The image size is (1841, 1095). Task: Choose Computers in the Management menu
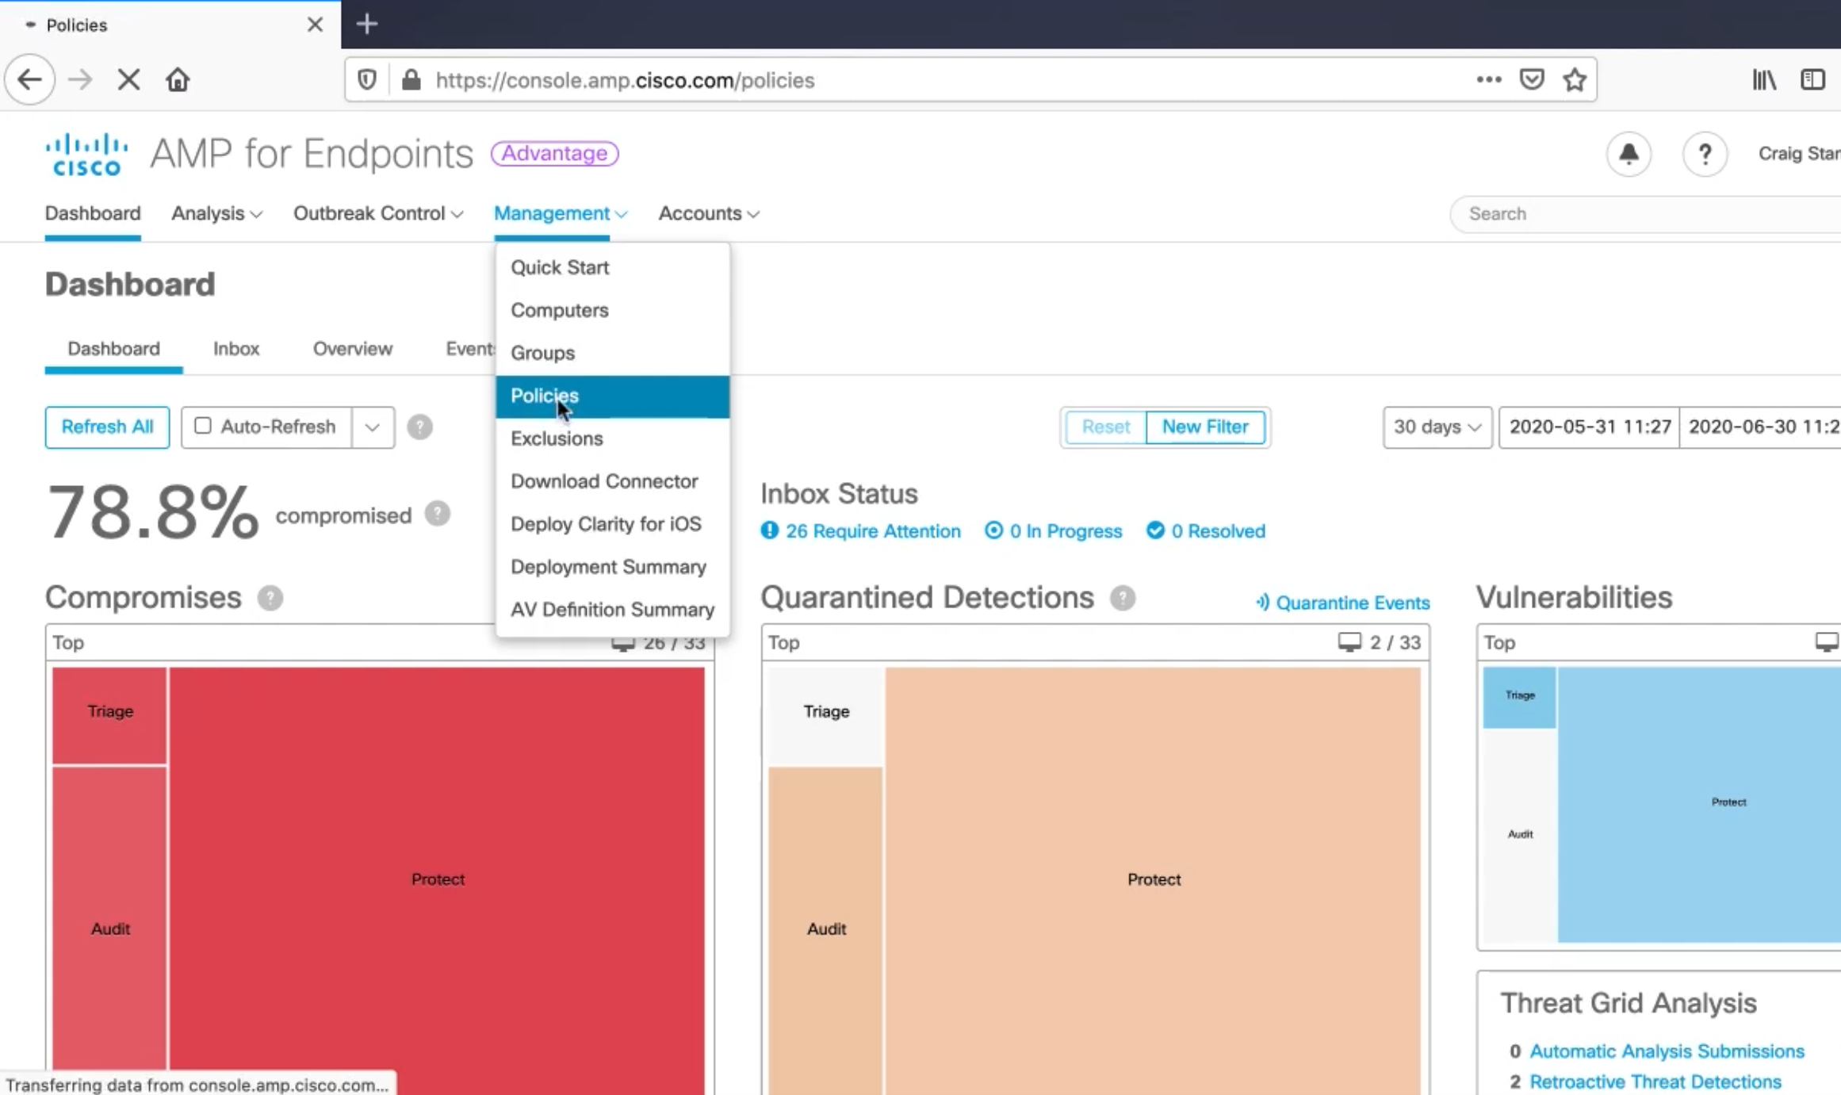pyautogui.click(x=612, y=310)
